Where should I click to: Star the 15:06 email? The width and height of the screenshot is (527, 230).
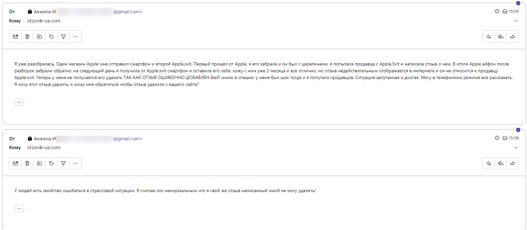497,11
